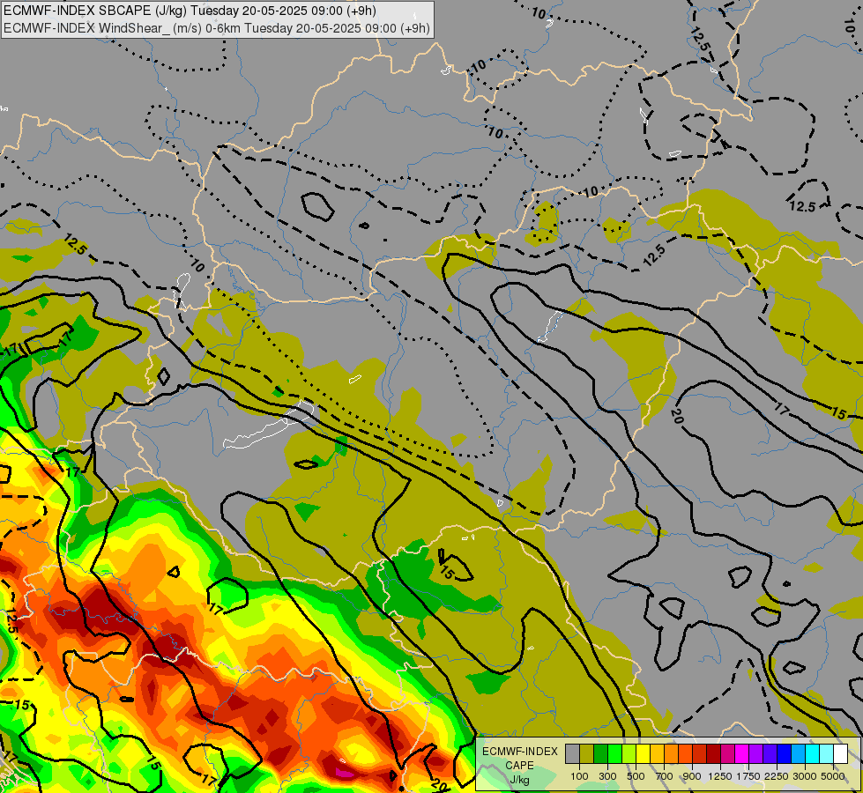
Task: Select the olive swatch in the CAPE legend
Action: point(587,753)
